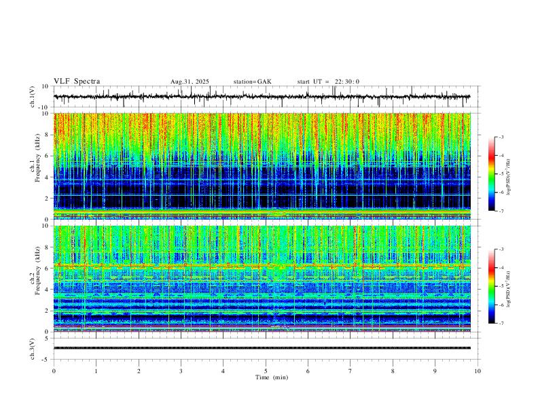Viewport: 538px width, 416px height.
Task: Click the "-3" label on ch.1 colorbar
Action: coord(501,137)
